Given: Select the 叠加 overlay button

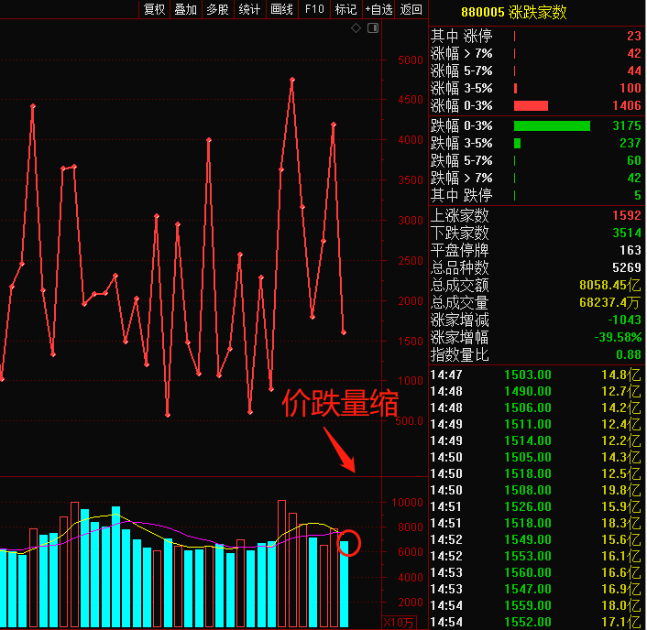Looking at the screenshot, I should pyautogui.click(x=186, y=9).
